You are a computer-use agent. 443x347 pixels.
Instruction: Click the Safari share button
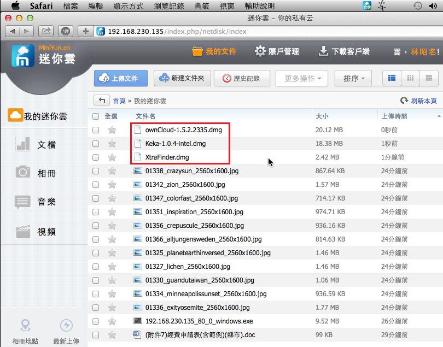click(x=46, y=31)
